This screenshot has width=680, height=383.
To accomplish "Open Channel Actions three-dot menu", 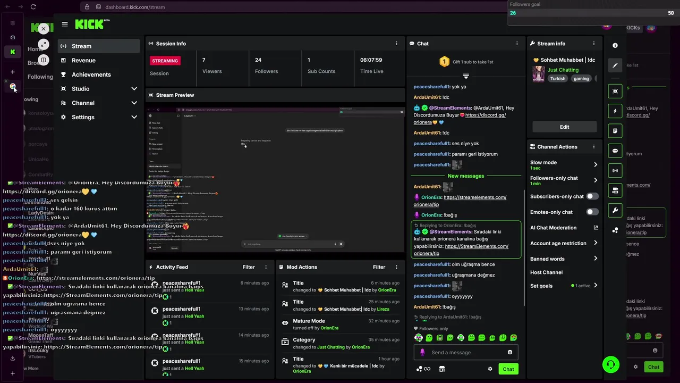I will [x=594, y=147].
